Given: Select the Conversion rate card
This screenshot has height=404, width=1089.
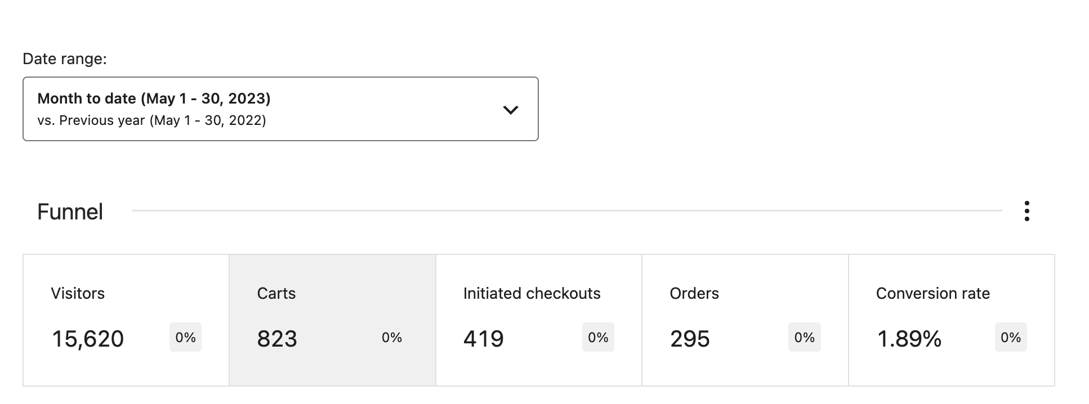Looking at the screenshot, I should tap(952, 321).
